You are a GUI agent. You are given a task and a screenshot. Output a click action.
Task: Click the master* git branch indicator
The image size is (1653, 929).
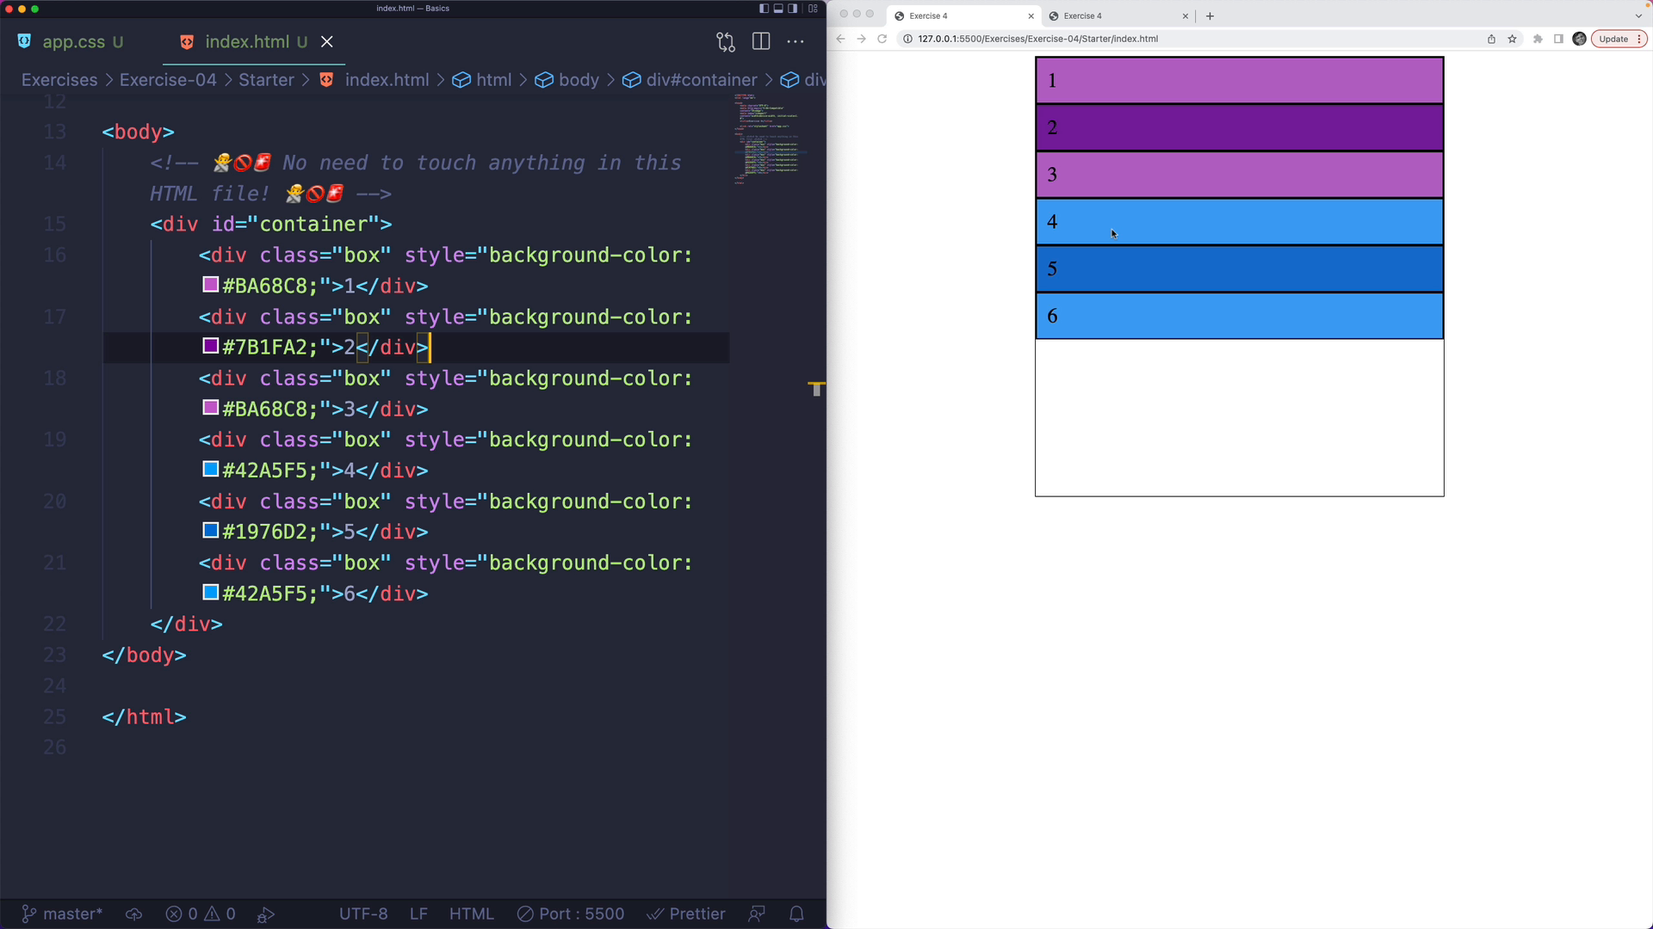61,914
